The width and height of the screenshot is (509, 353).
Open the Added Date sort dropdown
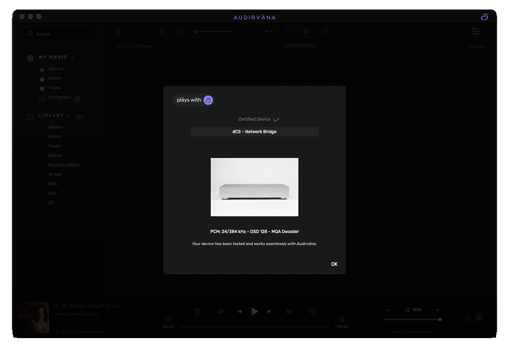click(300, 45)
